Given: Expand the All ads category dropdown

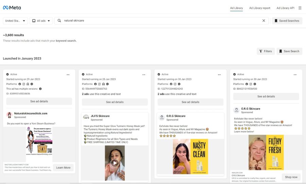Looking at the screenshot, I should [x=41, y=21].
